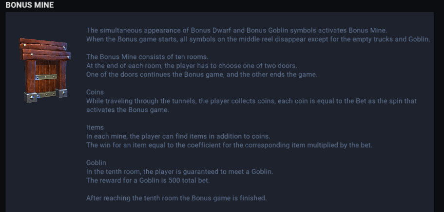Click 'activates the Bonus game.' text line
444x212 pixels.
click(127, 110)
